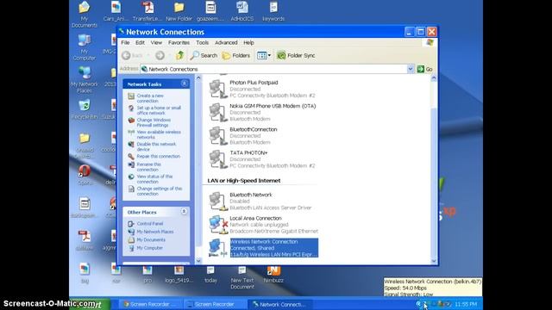The height and width of the screenshot is (310, 552).
Task: Open the Advanced menu
Action: (226, 42)
